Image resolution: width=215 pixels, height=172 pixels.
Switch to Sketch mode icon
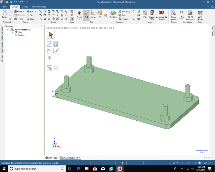pos(72,11)
